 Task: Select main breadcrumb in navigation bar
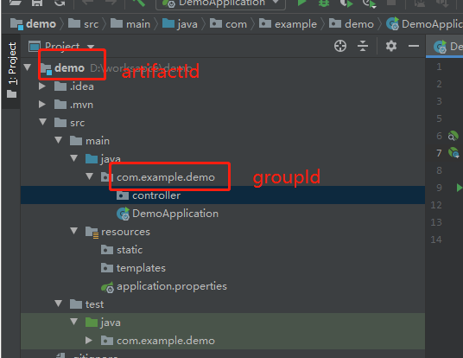coord(130,23)
